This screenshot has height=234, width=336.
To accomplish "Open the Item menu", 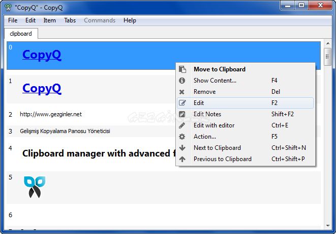I will pos(49,20).
